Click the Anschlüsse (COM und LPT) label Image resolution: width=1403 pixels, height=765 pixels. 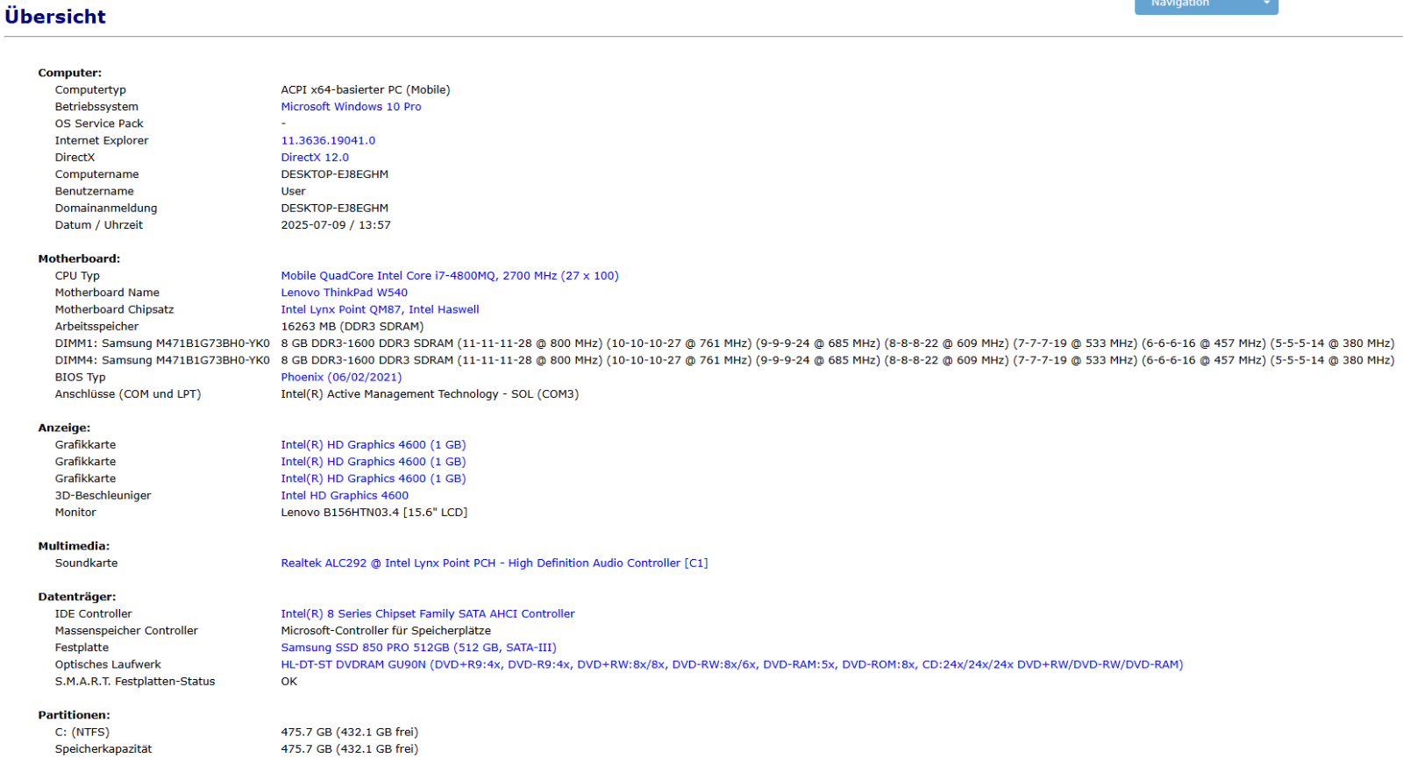pos(128,394)
